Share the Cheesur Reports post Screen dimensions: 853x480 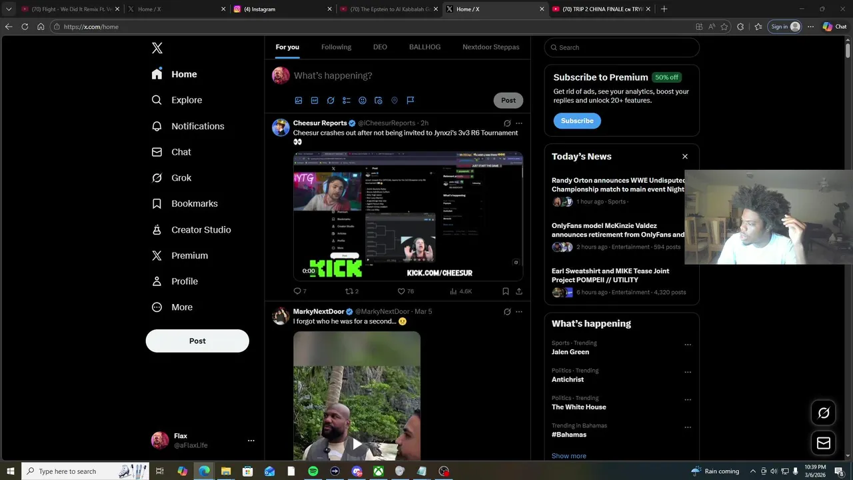point(519,291)
